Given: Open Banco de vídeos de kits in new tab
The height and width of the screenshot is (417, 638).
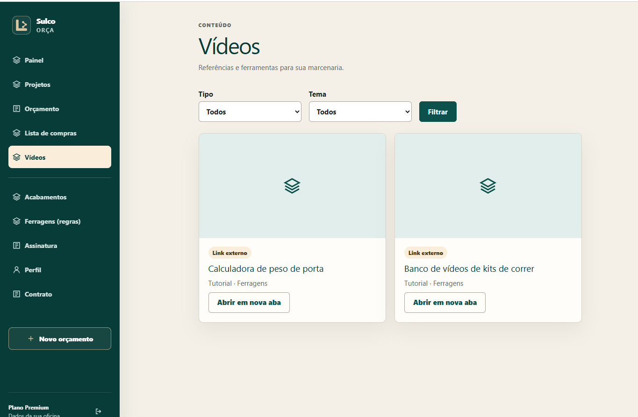Looking at the screenshot, I should pyautogui.click(x=445, y=303).
